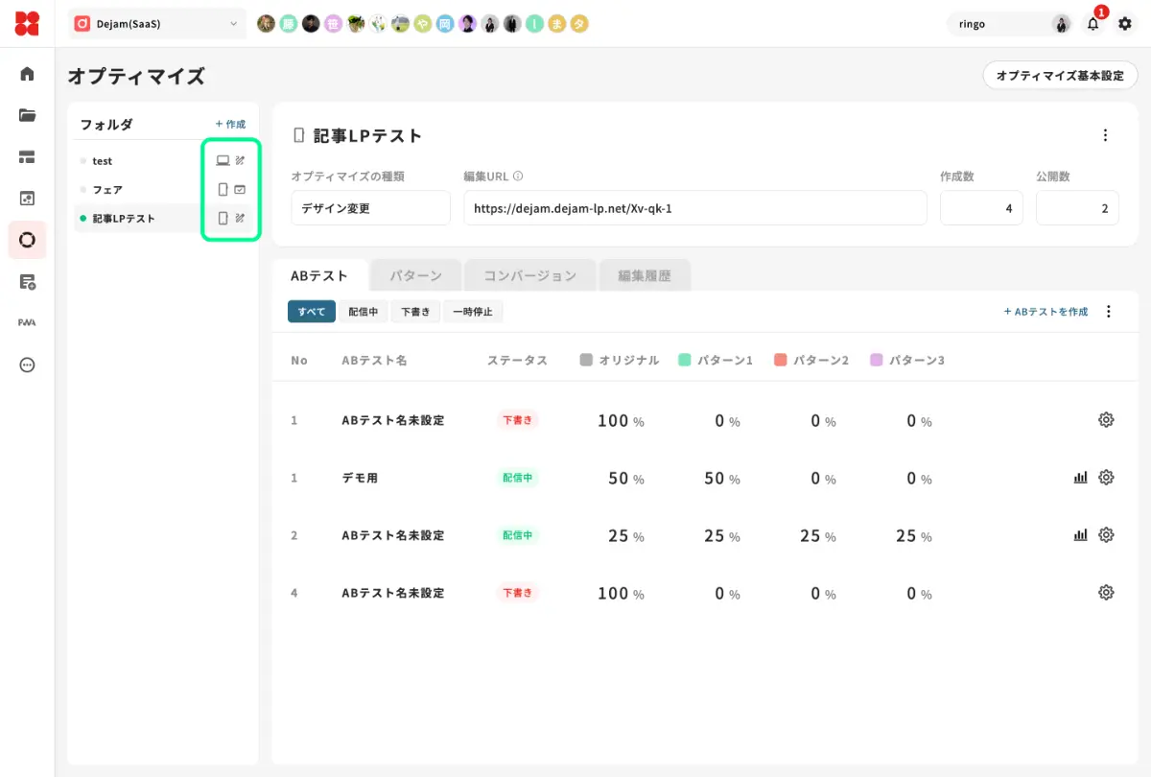The height and width of the screenshot is (777, 1151).
Task: Click the ま member avatar
Action: (x=556, y=24)
